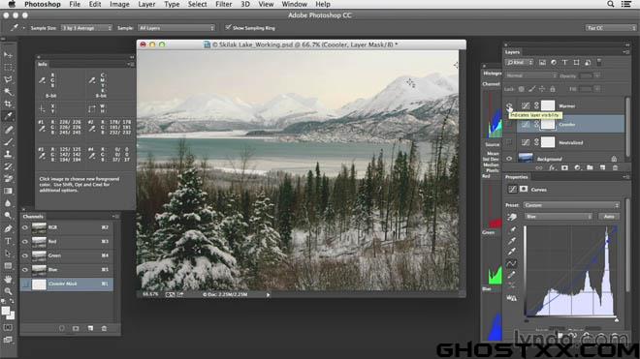640x359 pixels.
Task: Select the Clone Stamp tool
Action: [8, 154]
